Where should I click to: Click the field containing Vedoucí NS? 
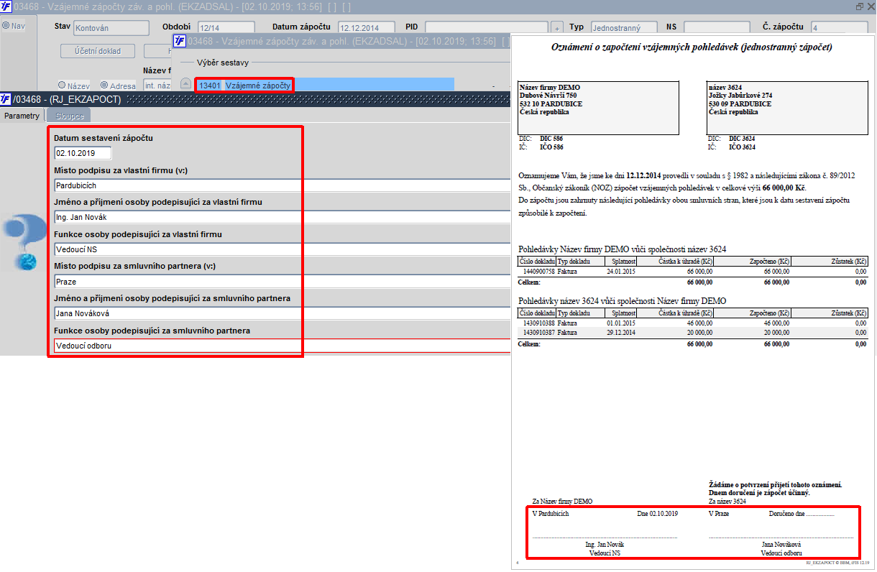pyautogui.click(x=283, y=249)
